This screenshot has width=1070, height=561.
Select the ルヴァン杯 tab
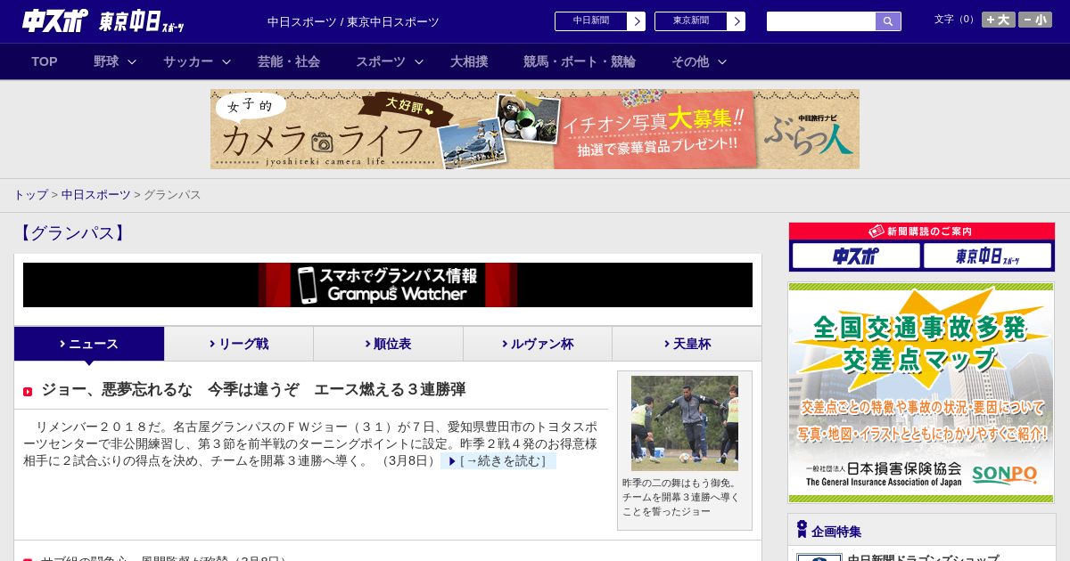pos(538,344)
